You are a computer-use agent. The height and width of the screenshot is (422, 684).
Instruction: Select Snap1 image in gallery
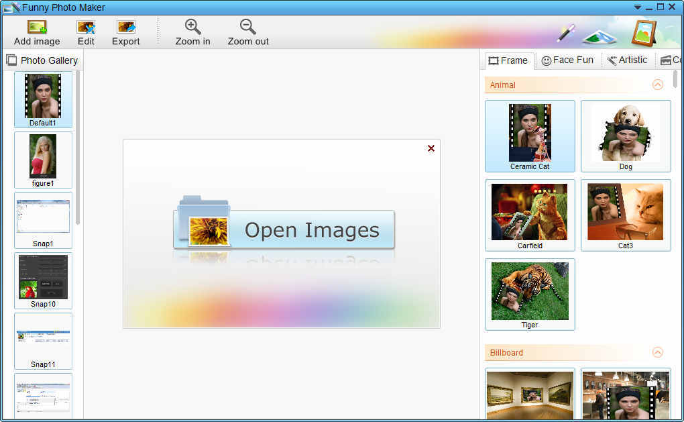43,220
